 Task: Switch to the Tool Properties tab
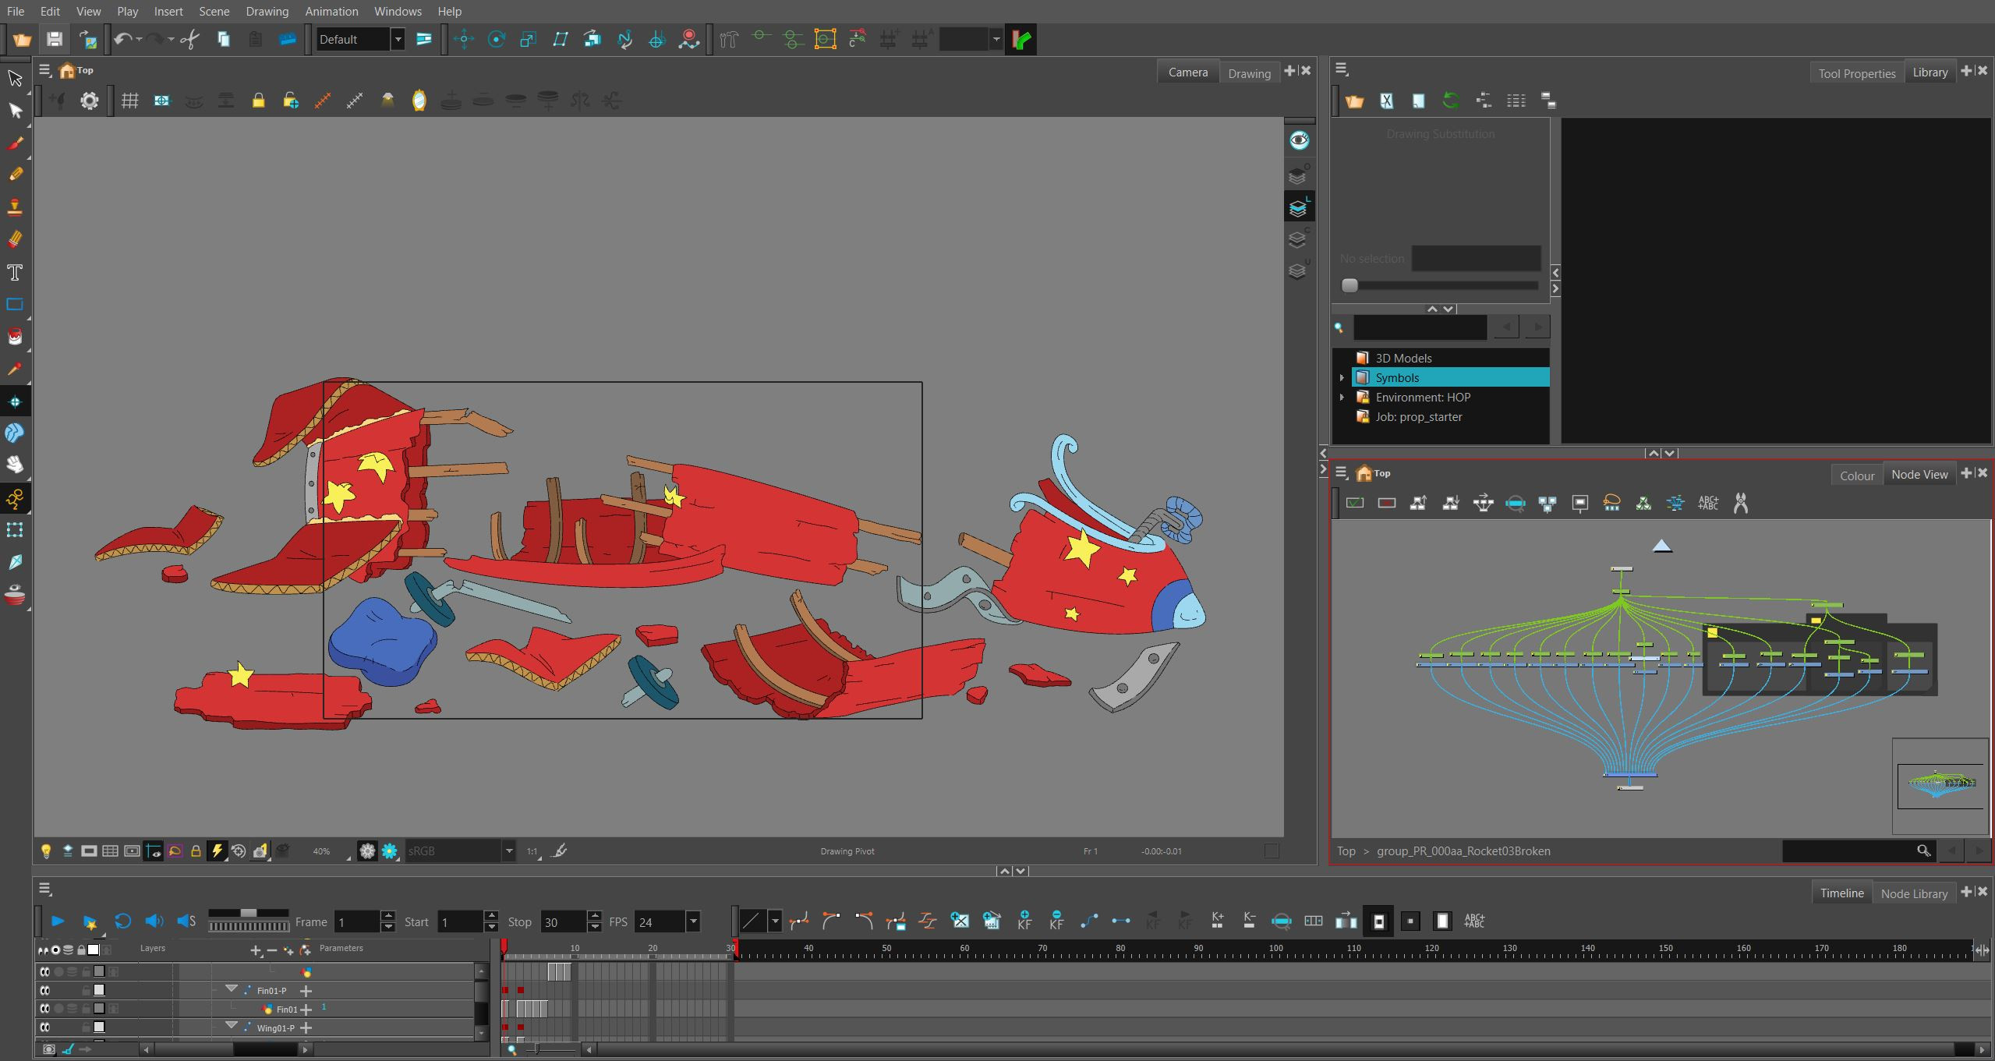tap(1856, 73)
